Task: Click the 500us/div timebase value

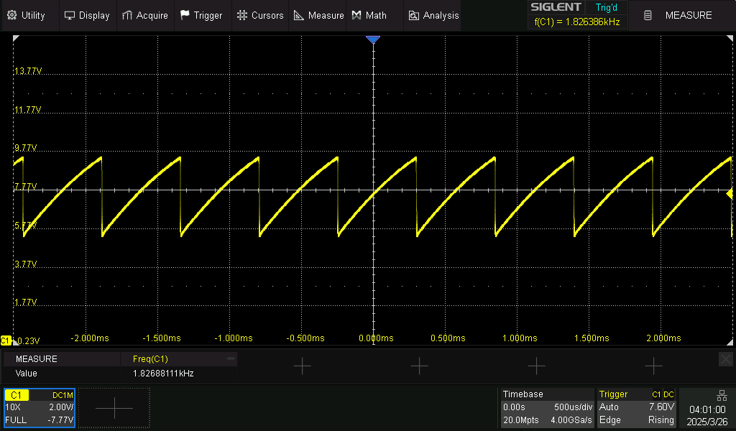Action: point(573,407)
